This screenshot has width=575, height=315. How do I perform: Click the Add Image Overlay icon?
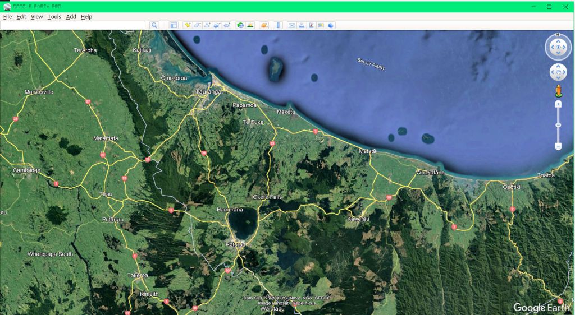tap(217, 25)
